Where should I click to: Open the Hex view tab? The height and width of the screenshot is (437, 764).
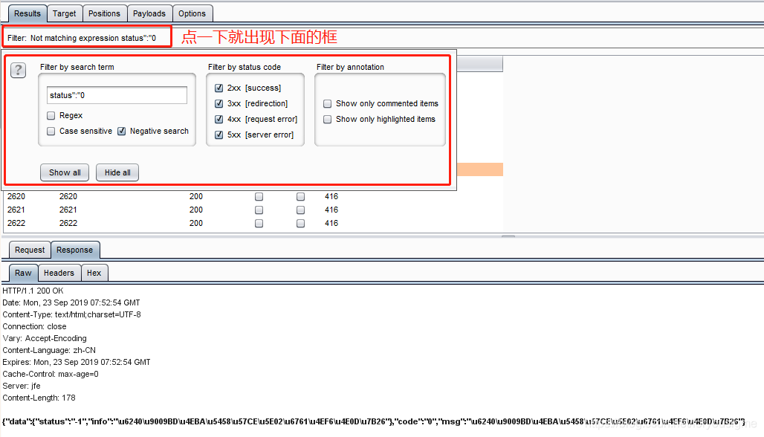tap(94, 273)
